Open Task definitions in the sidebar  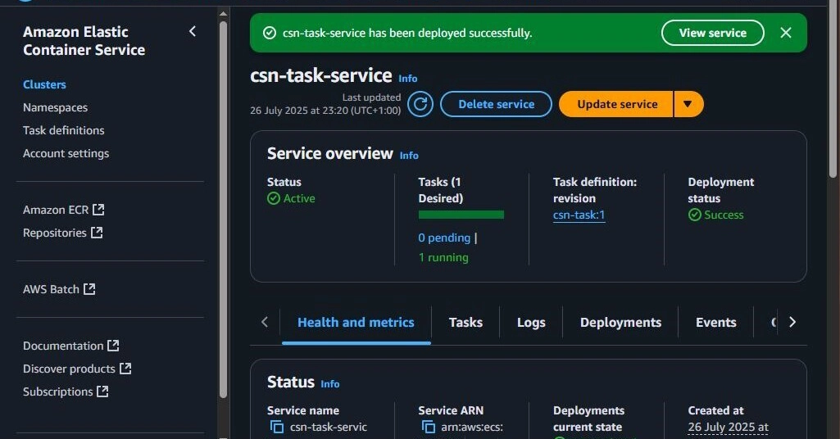[64, 130]
